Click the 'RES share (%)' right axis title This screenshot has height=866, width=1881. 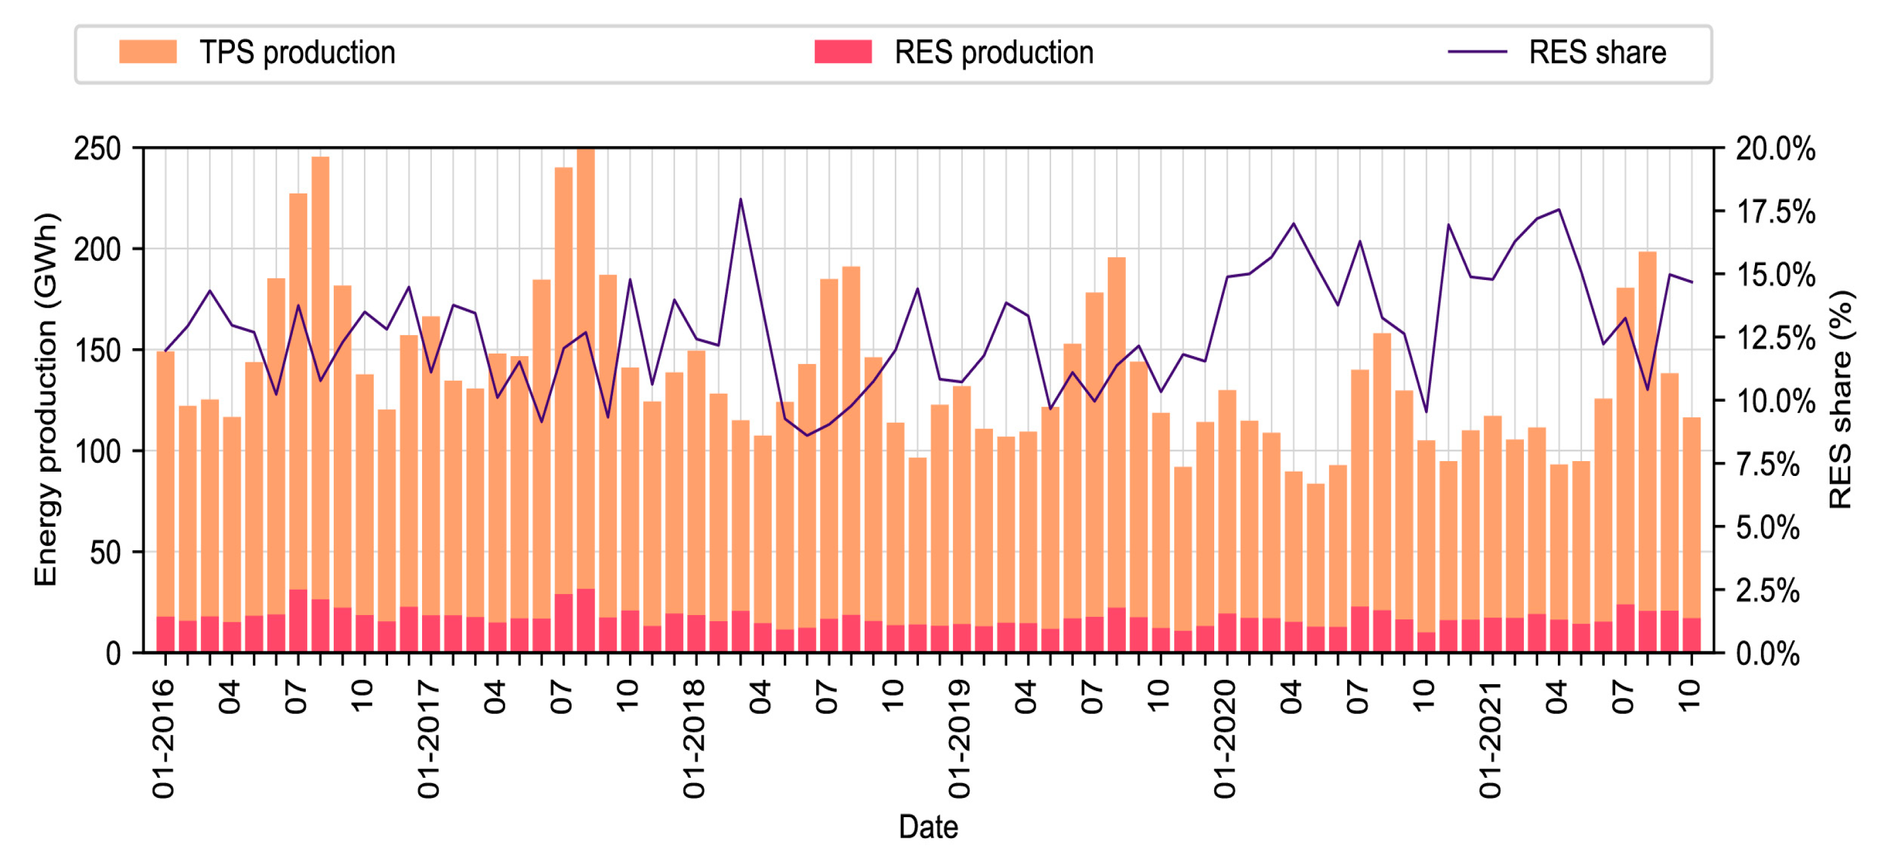click(x=1840, y=399)
